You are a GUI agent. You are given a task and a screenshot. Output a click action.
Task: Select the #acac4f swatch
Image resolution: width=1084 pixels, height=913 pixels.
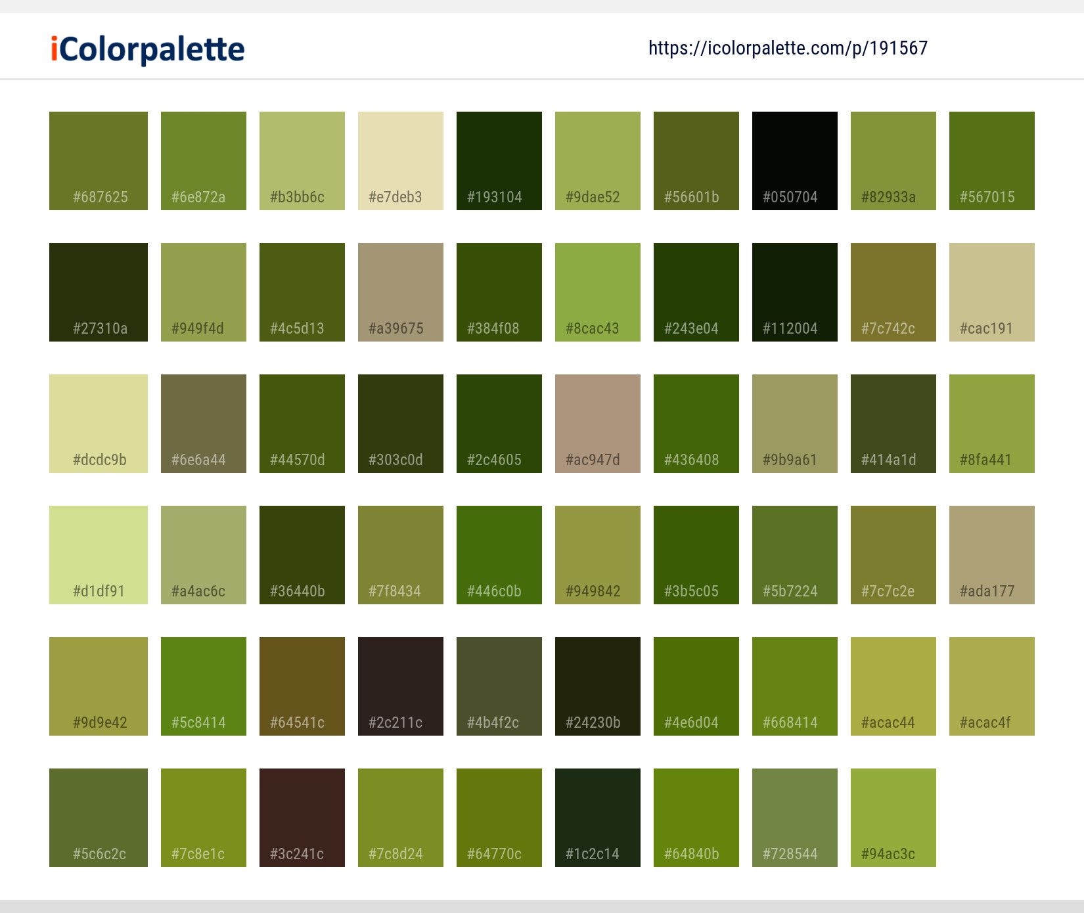(992, 686)
